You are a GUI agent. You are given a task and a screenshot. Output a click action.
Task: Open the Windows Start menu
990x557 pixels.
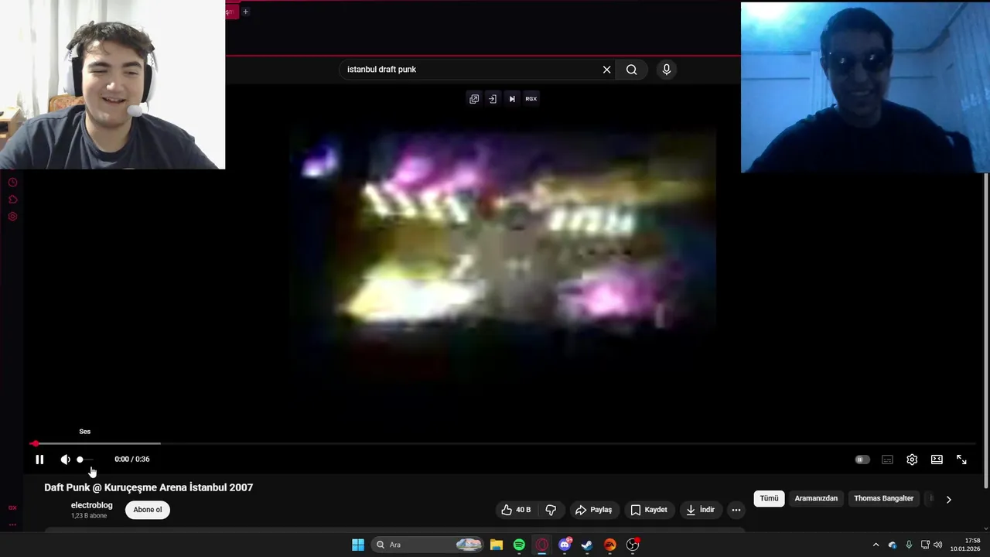(358, 545)
